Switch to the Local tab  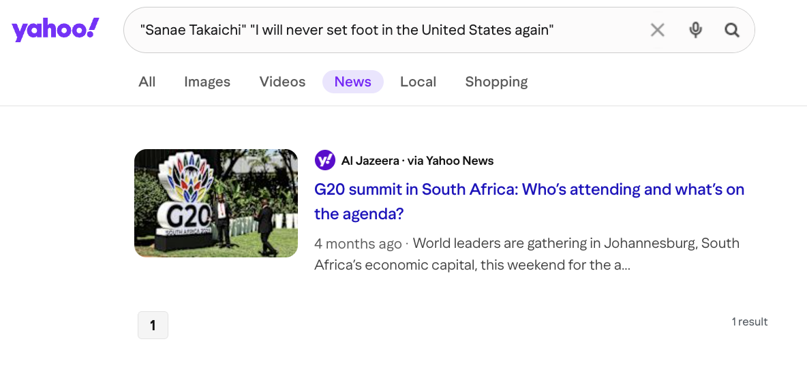point(418,82)
